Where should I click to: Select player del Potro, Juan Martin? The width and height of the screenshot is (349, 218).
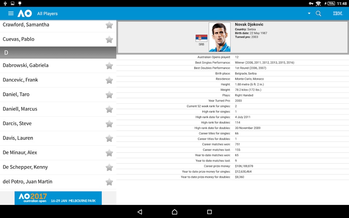(x=58, y=182)
